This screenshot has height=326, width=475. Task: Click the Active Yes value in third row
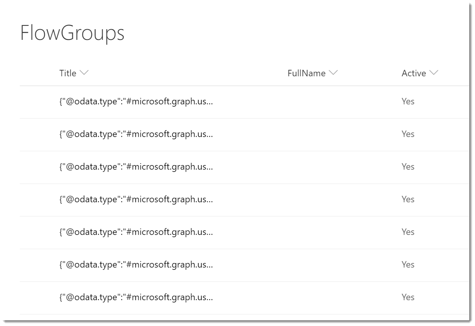click(408, 167)
